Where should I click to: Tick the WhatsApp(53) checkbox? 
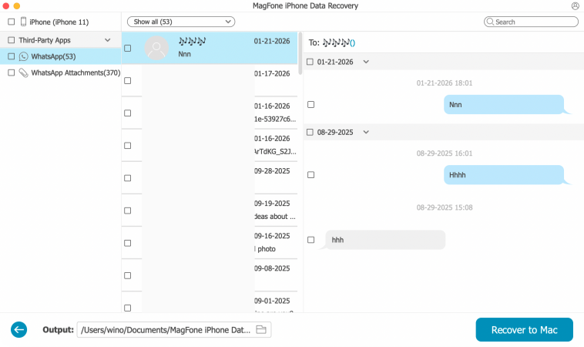[x=12, y=56]
